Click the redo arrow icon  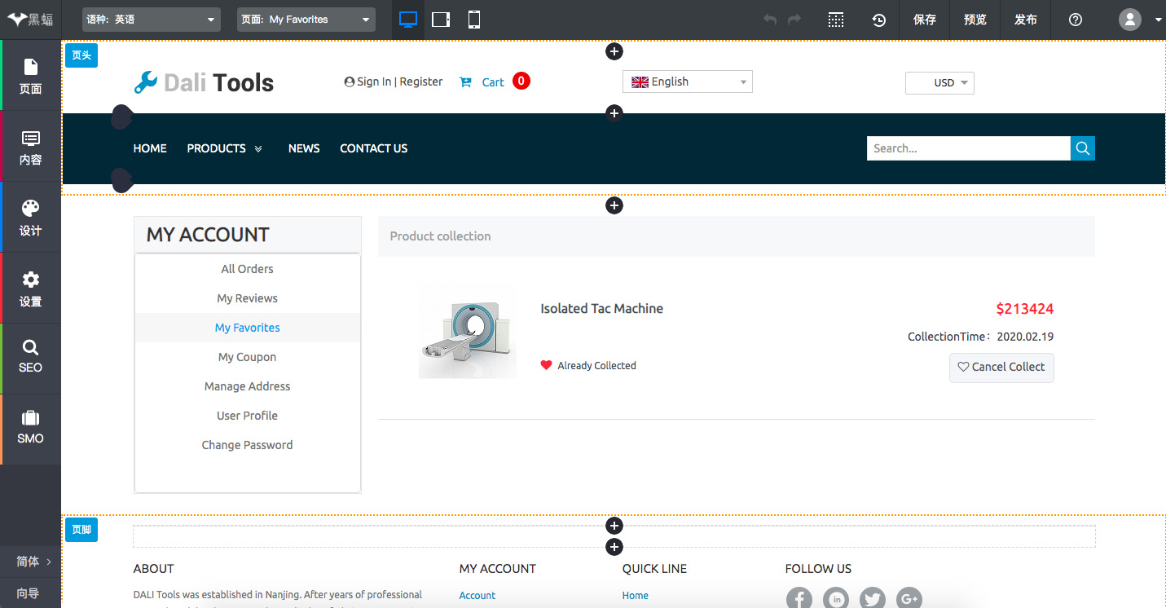point(794,20)
